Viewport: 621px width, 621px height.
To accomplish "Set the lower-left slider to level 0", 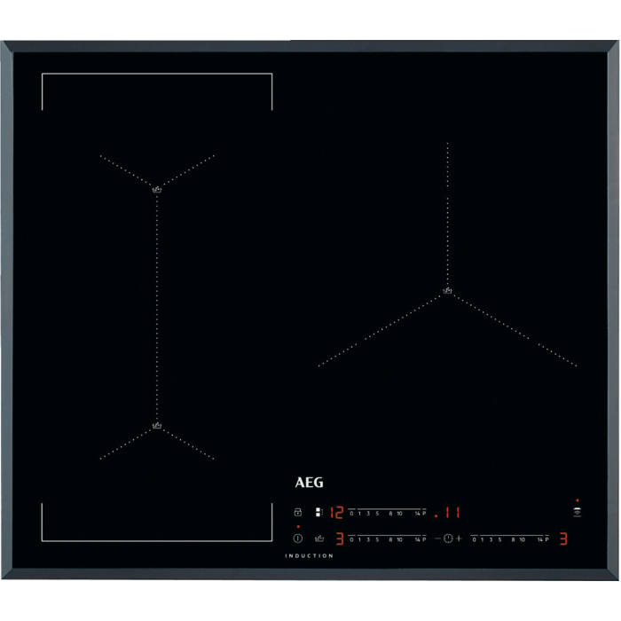I will tap(351, 538).
